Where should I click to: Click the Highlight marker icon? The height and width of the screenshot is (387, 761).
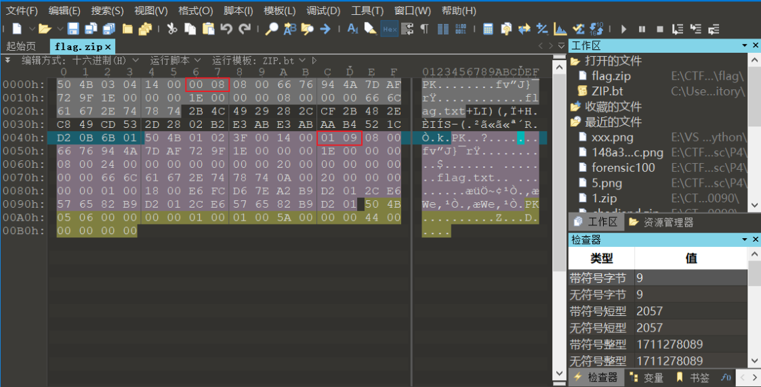(371, 29)
